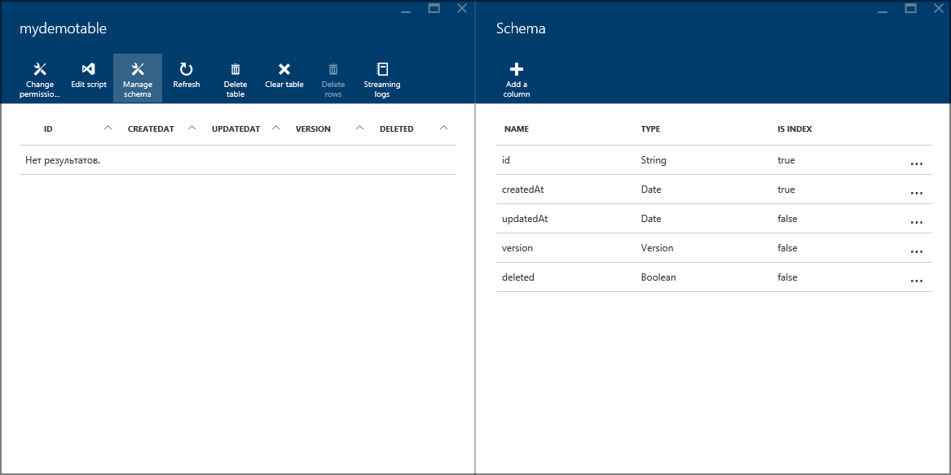Click the Edit script icon
This screenshot has width=951, height=475.
(x=88, y=71)
